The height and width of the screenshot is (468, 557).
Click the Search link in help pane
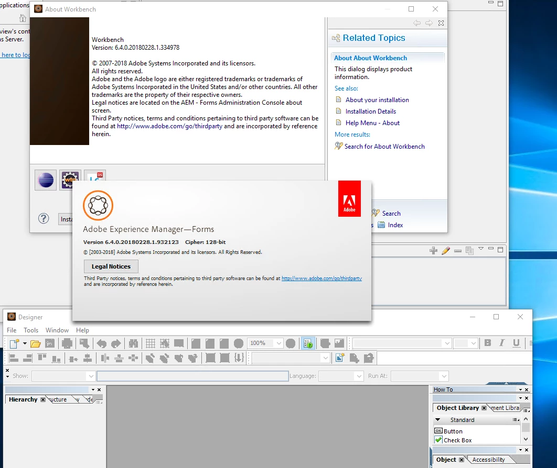pyautogui.click(x=391, y=214)
